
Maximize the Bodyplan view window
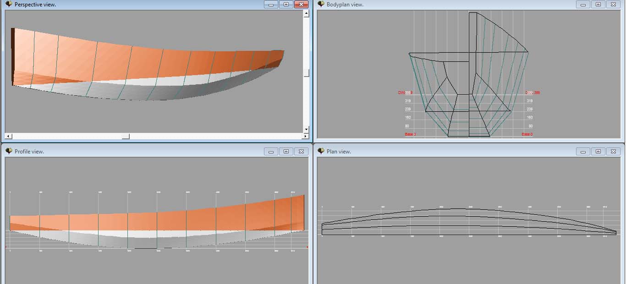coord(598,4)
